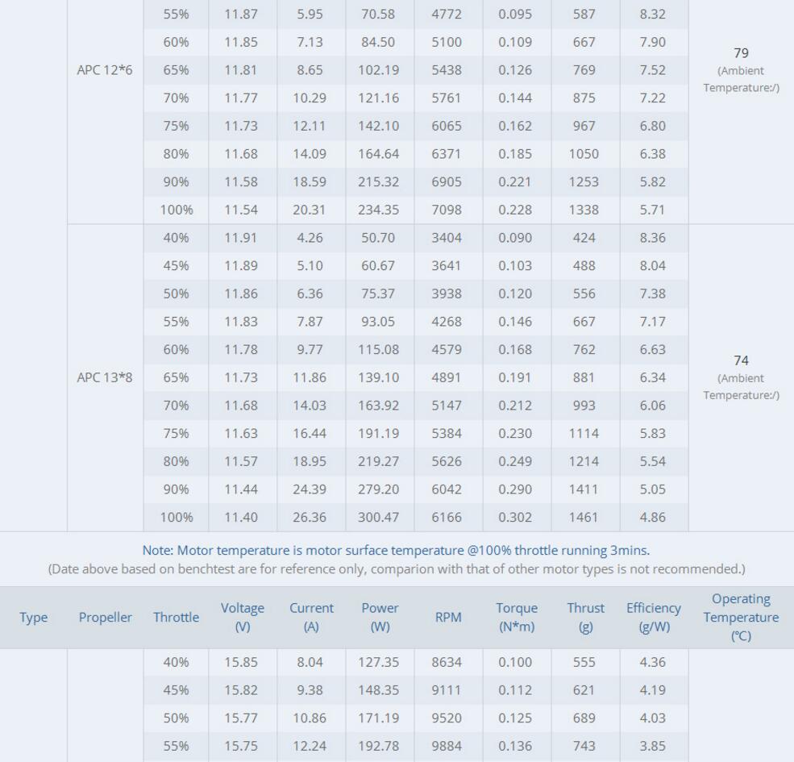
Task: Click the Power (W) column header
Action: [x=380, y=617]
